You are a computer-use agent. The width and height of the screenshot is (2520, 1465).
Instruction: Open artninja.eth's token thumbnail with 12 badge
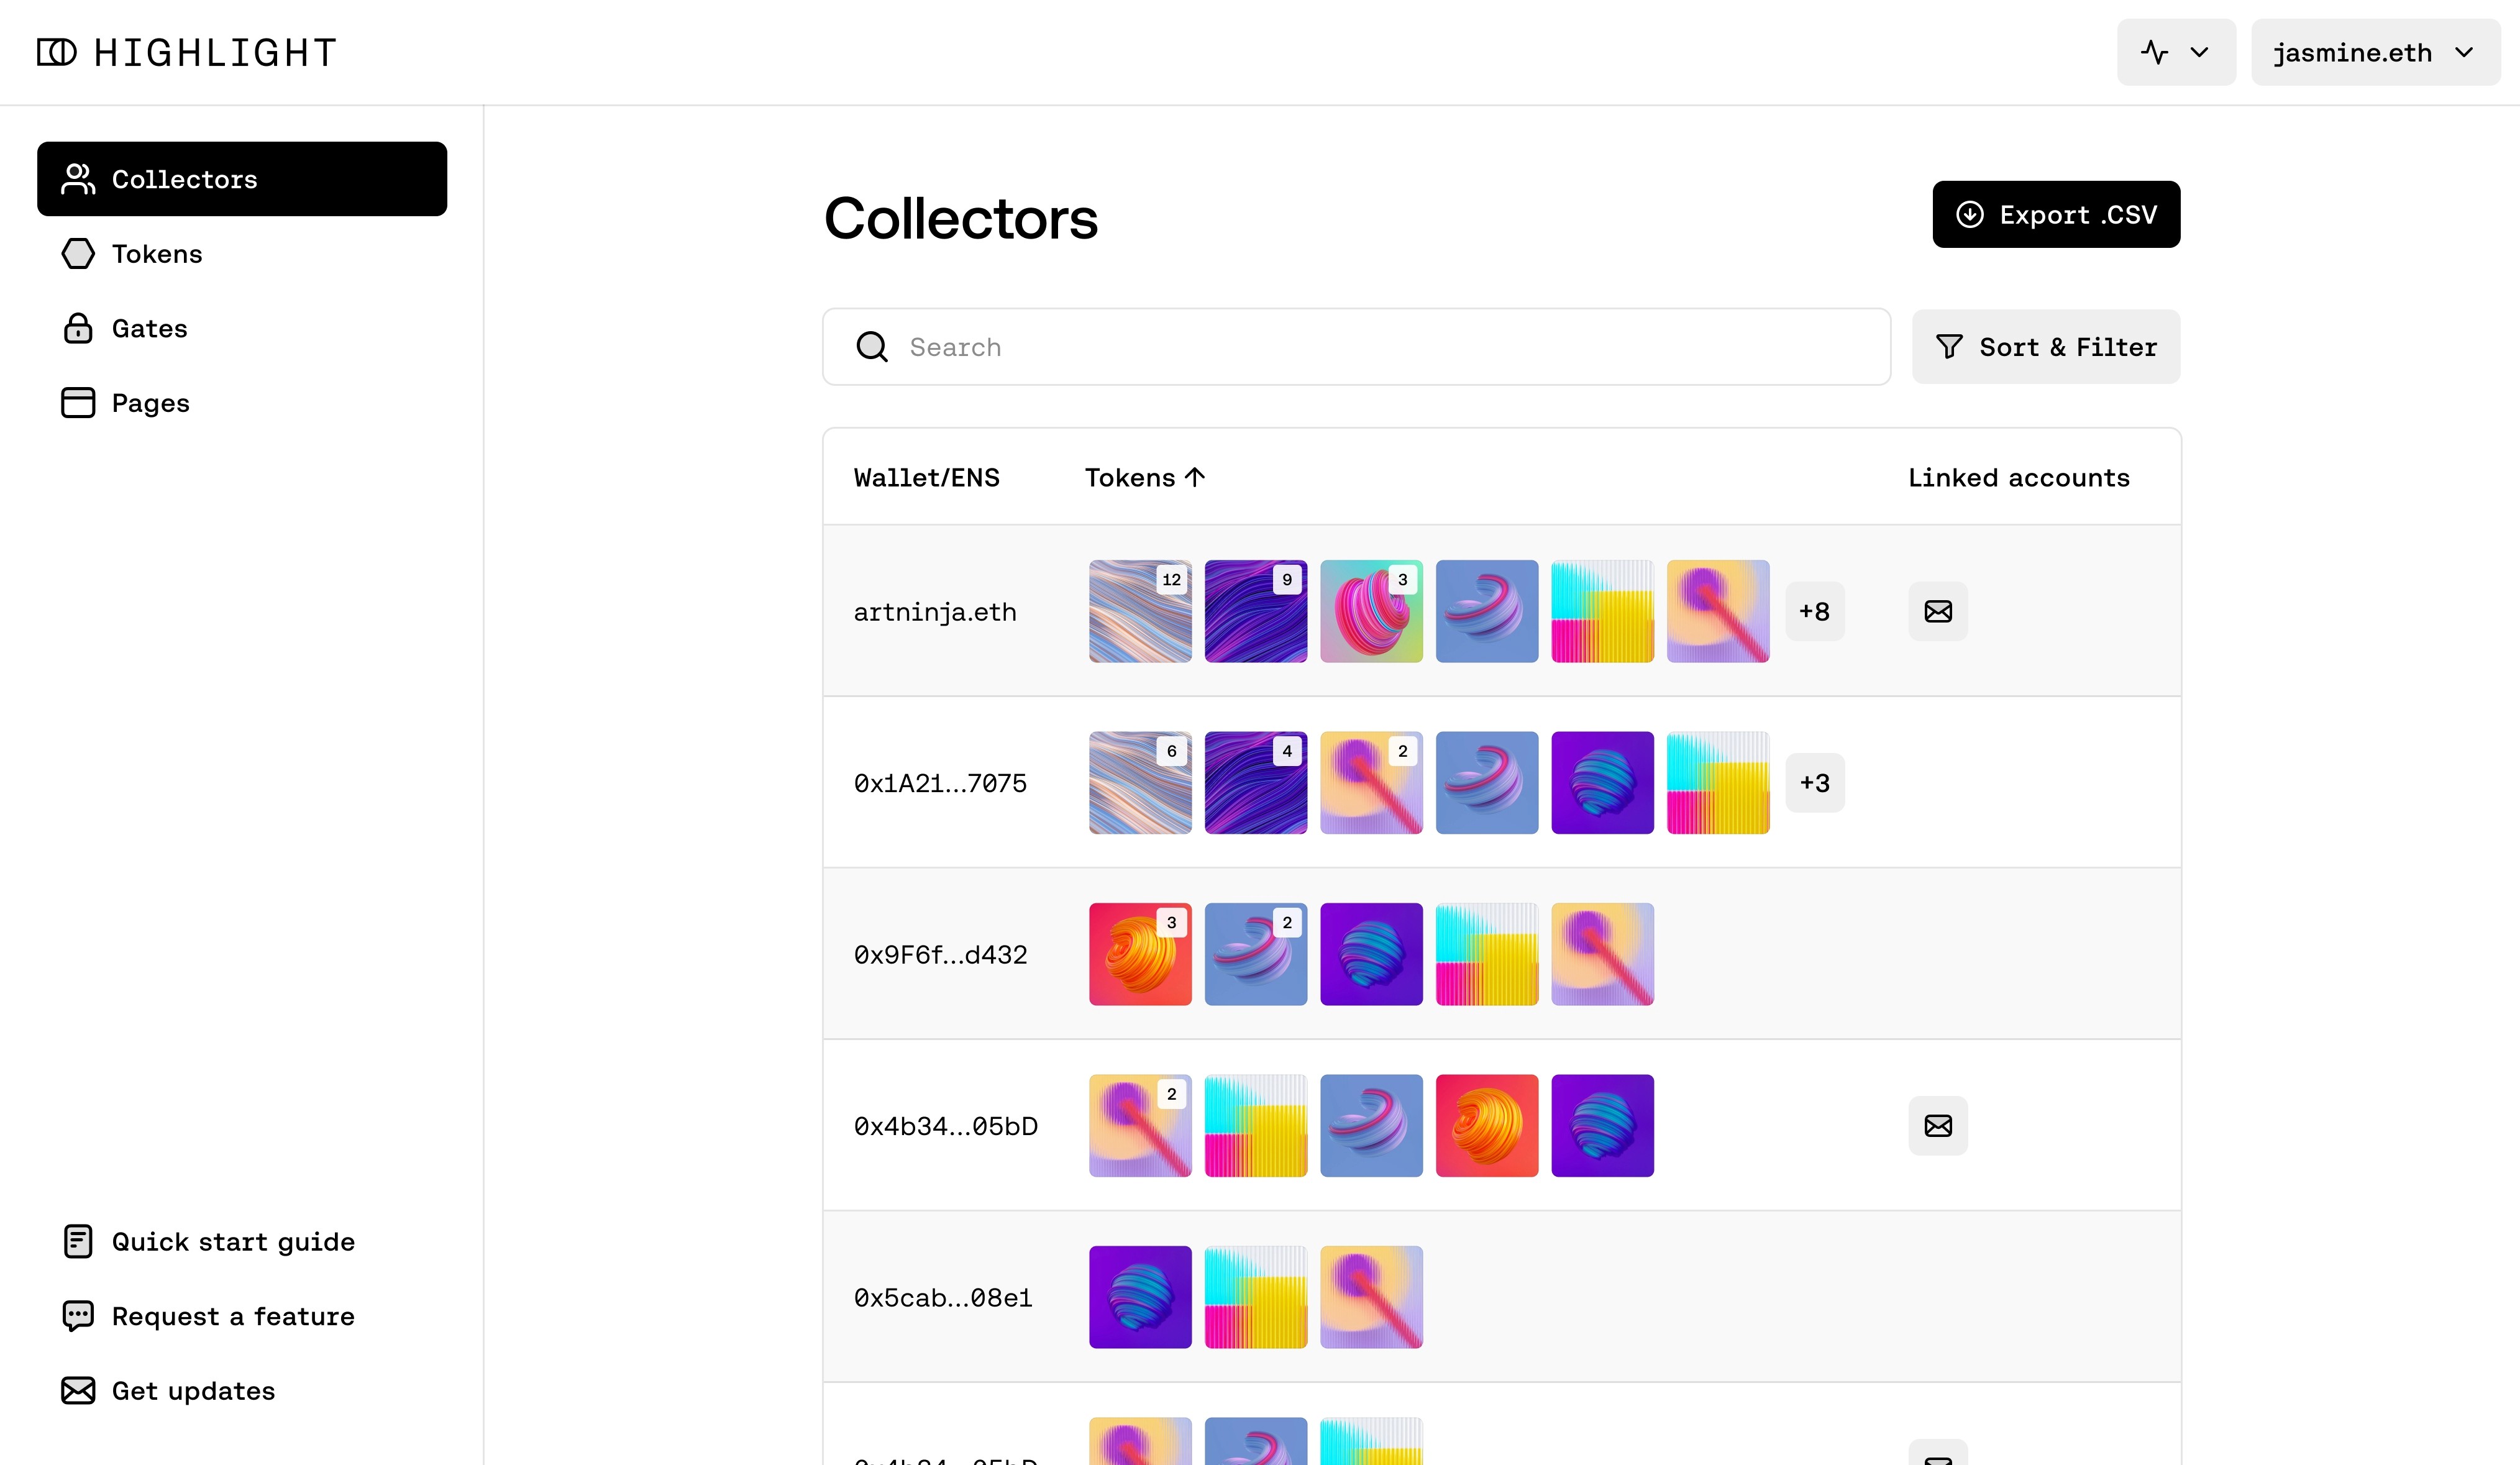tap(1140, 611)
